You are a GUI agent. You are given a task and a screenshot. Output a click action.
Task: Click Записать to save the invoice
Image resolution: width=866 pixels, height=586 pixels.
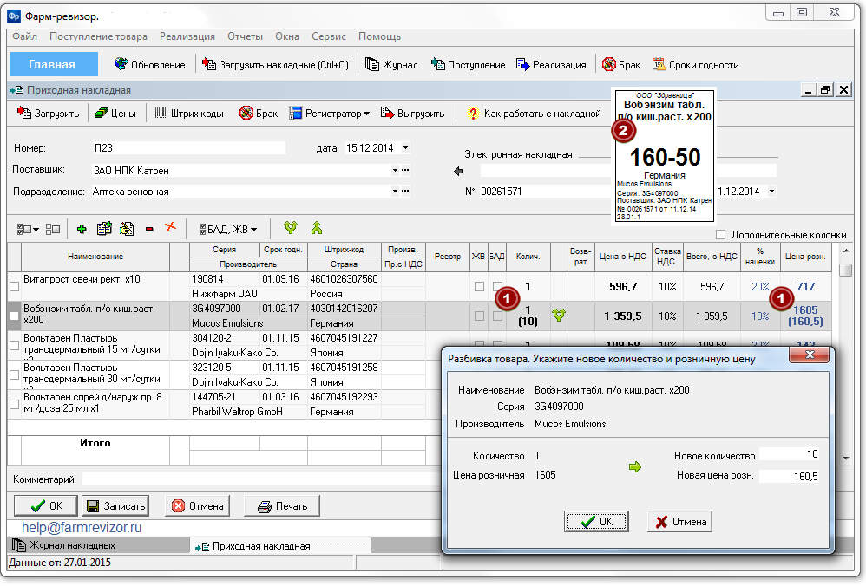116,506
